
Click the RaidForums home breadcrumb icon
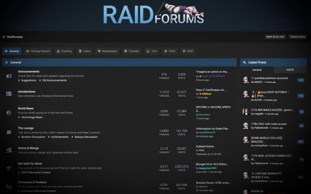[4, 37]
